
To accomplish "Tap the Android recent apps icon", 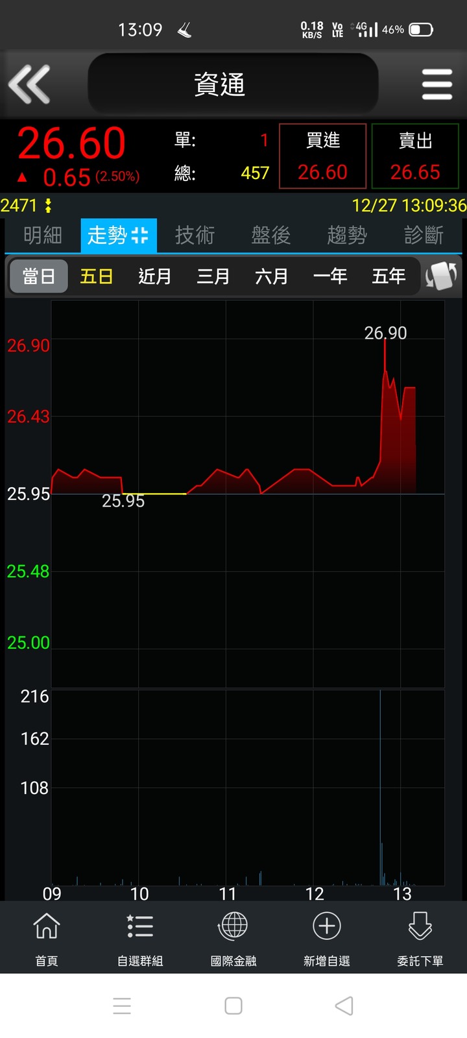I will (122, 1006).
